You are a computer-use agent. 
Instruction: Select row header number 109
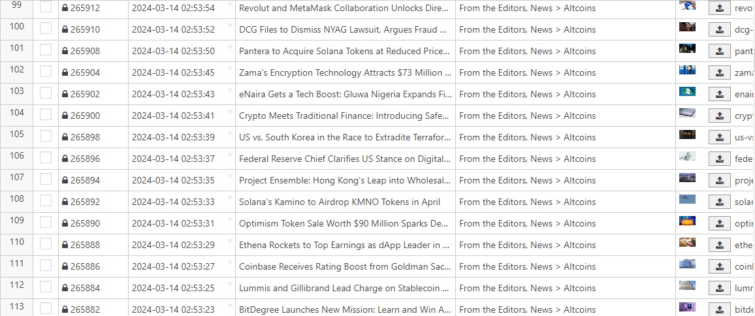click(x=17, y=221)
